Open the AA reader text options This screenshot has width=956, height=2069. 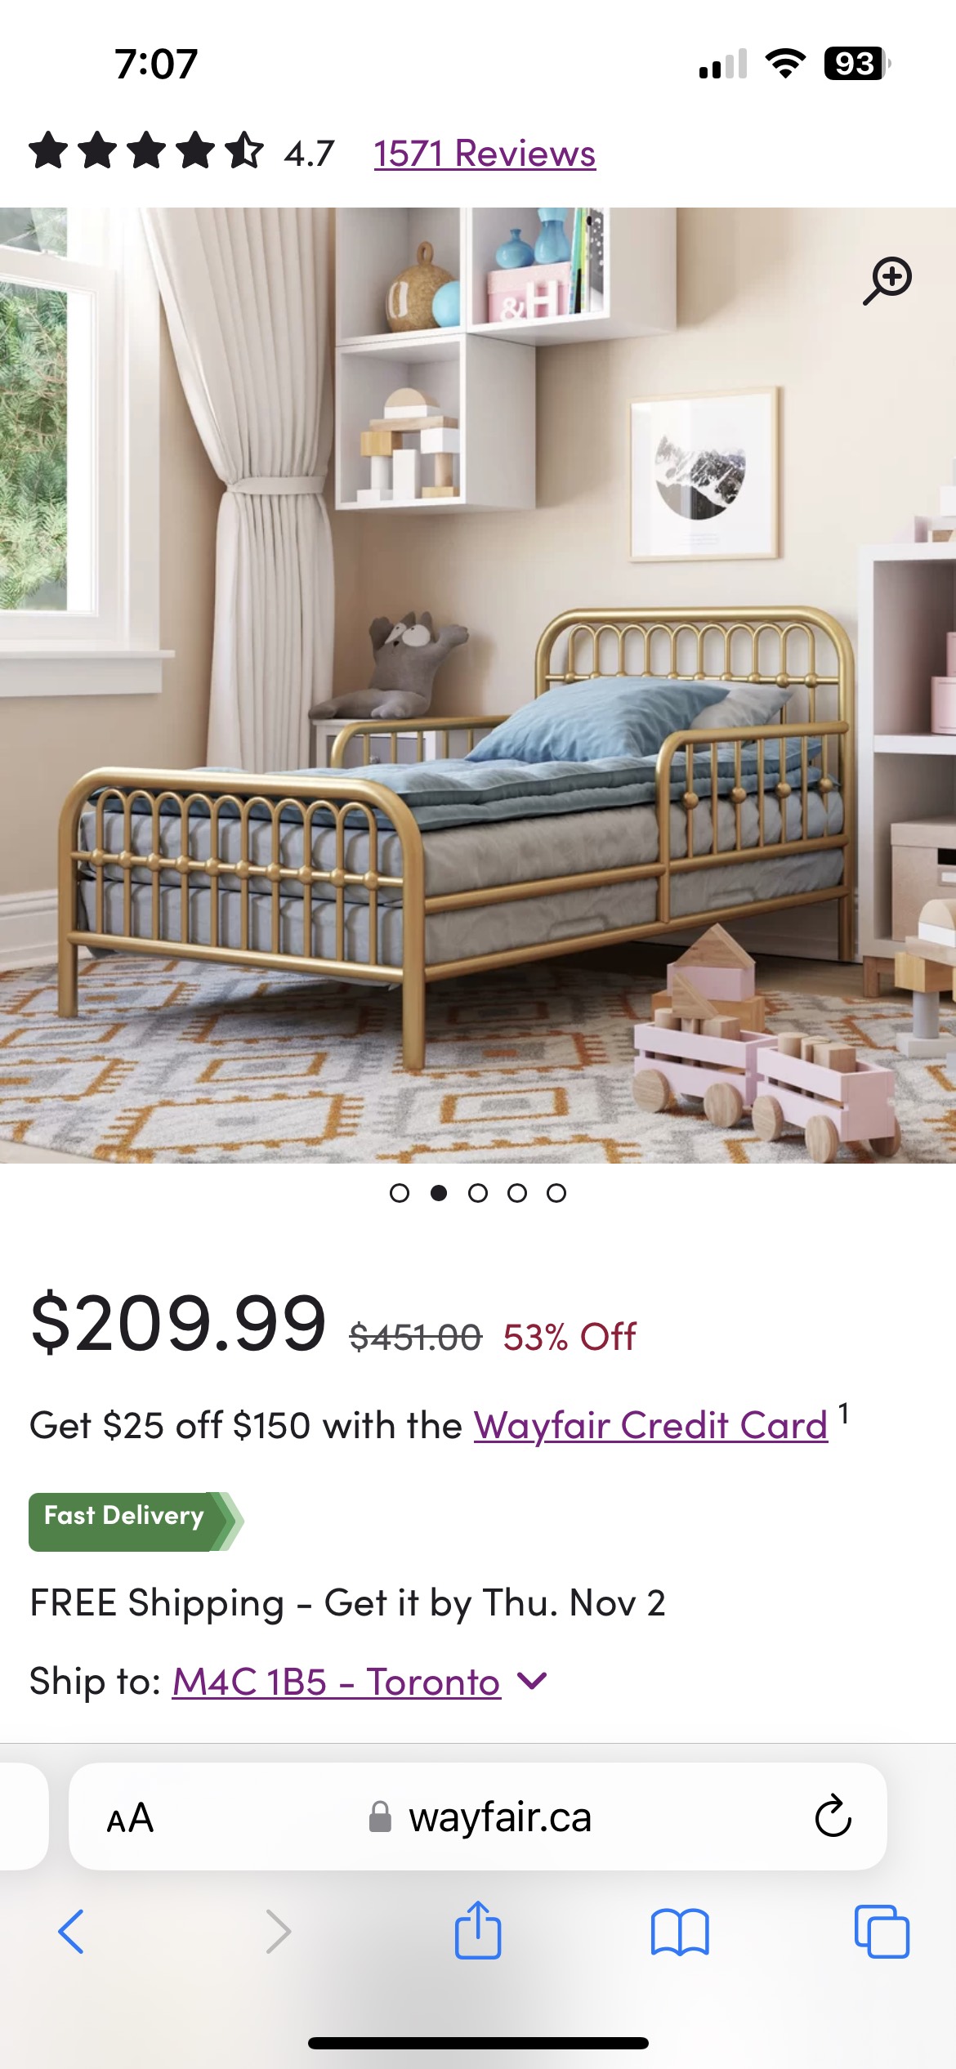[x=130, y=1818]
